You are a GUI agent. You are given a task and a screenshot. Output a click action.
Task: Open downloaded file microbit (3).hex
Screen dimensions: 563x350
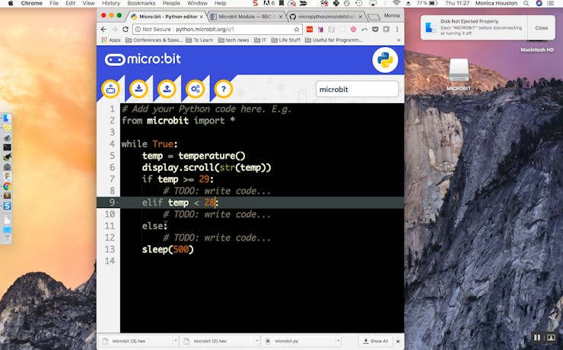pyautogui.click(x=129, y=342)
